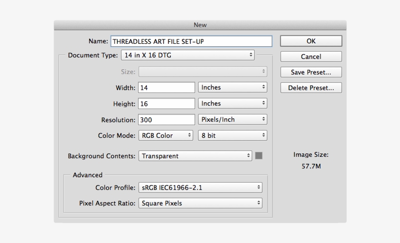The width and height of the screenshot is (400, 243).
Task: Open the Background Contents dropdown
Action: point(195,156)
